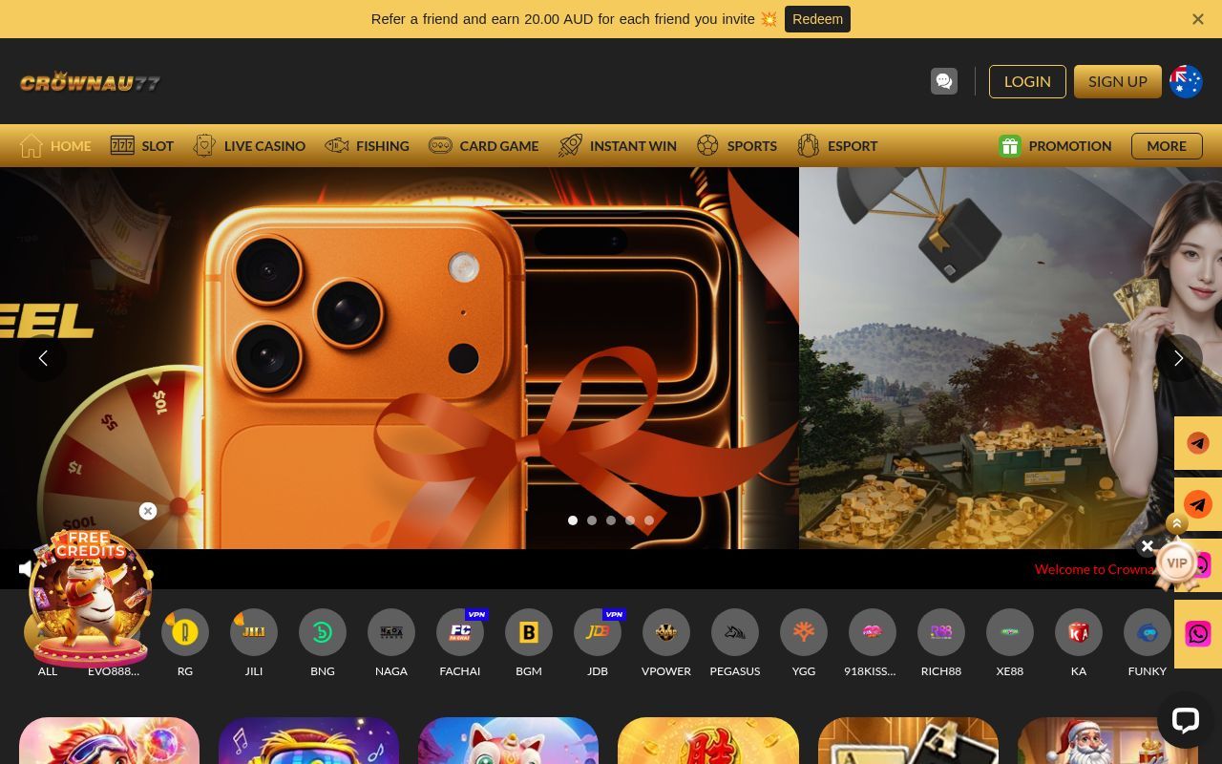This screenshot has height=764, width=1222.
Task: Click Redeem in the referral banner
Action: tap(817, 19)
